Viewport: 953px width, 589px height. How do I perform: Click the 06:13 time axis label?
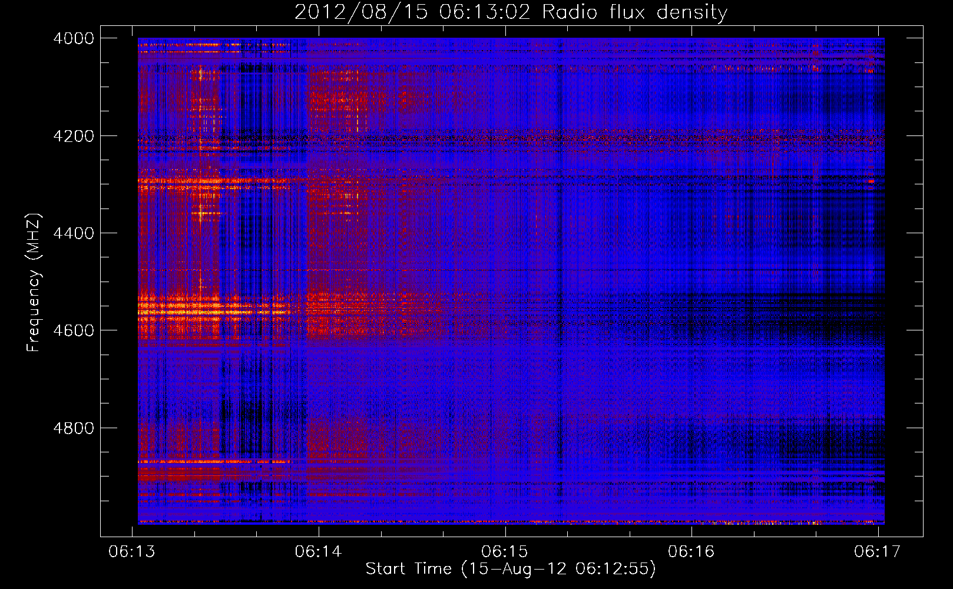tap(132, 551)
